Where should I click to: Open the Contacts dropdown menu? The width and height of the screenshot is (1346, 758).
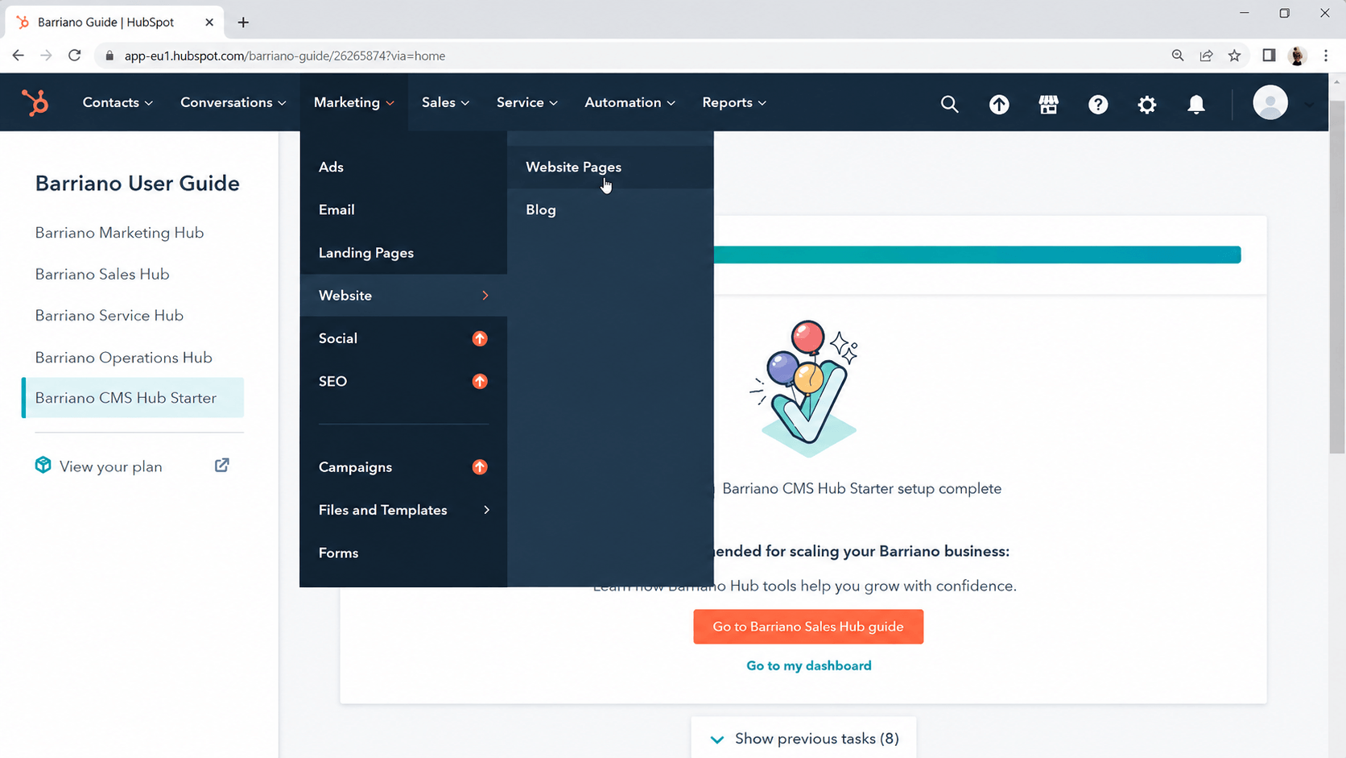(118, 102)
